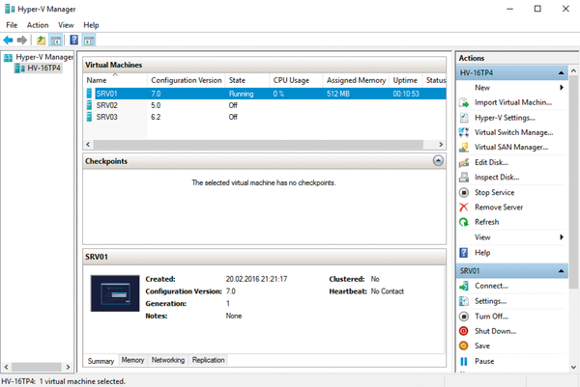The width and height of the screenshot is (580, 387).
Task: Click the Stop Service icon
Action: click(x=464, y=192)
